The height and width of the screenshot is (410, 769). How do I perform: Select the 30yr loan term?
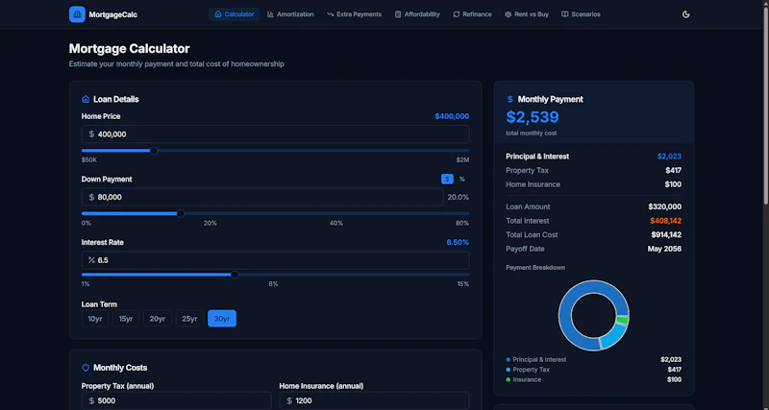point(222,319)
